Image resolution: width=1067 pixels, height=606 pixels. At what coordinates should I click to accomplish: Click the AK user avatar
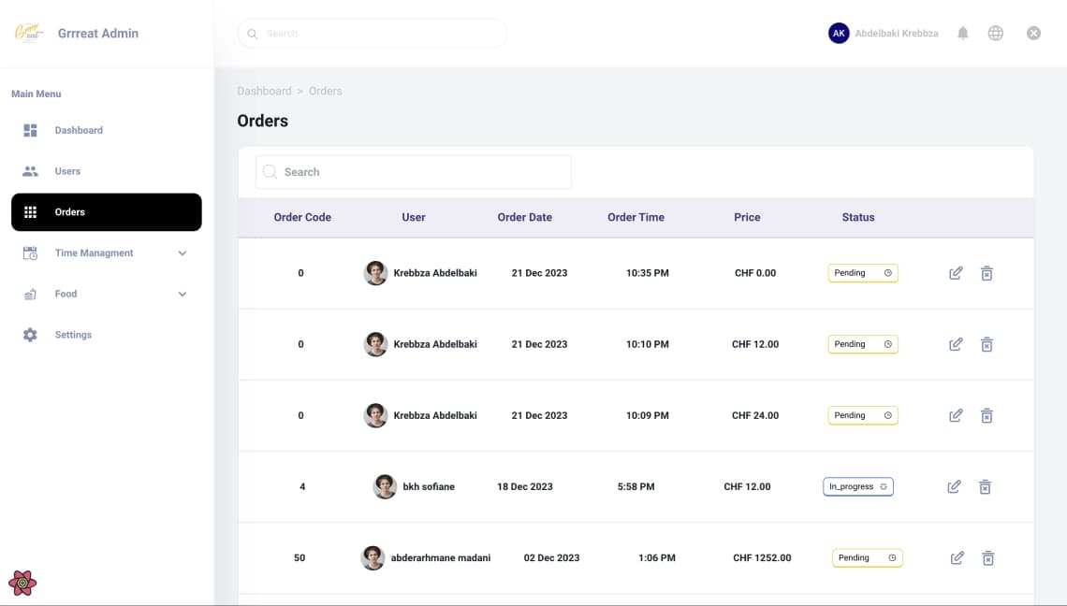tap(839, 34)
